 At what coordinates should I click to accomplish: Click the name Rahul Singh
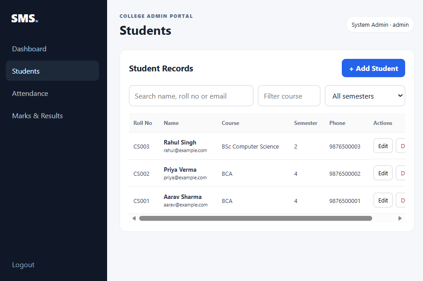180,142
